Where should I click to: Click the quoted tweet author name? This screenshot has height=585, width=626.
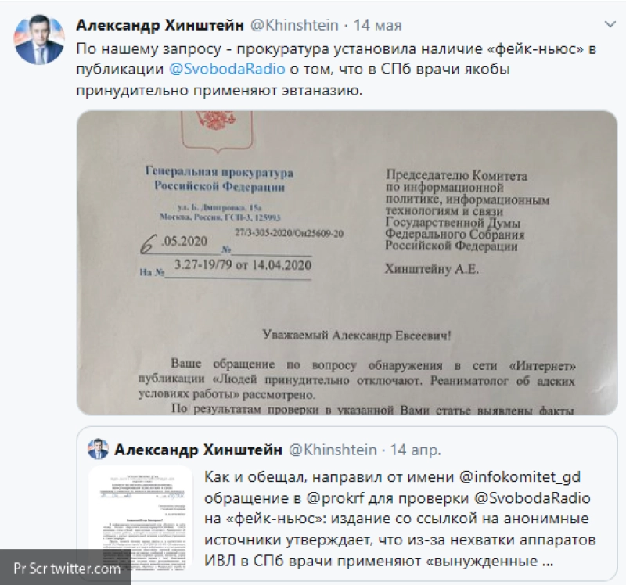[x=199, y=450]
